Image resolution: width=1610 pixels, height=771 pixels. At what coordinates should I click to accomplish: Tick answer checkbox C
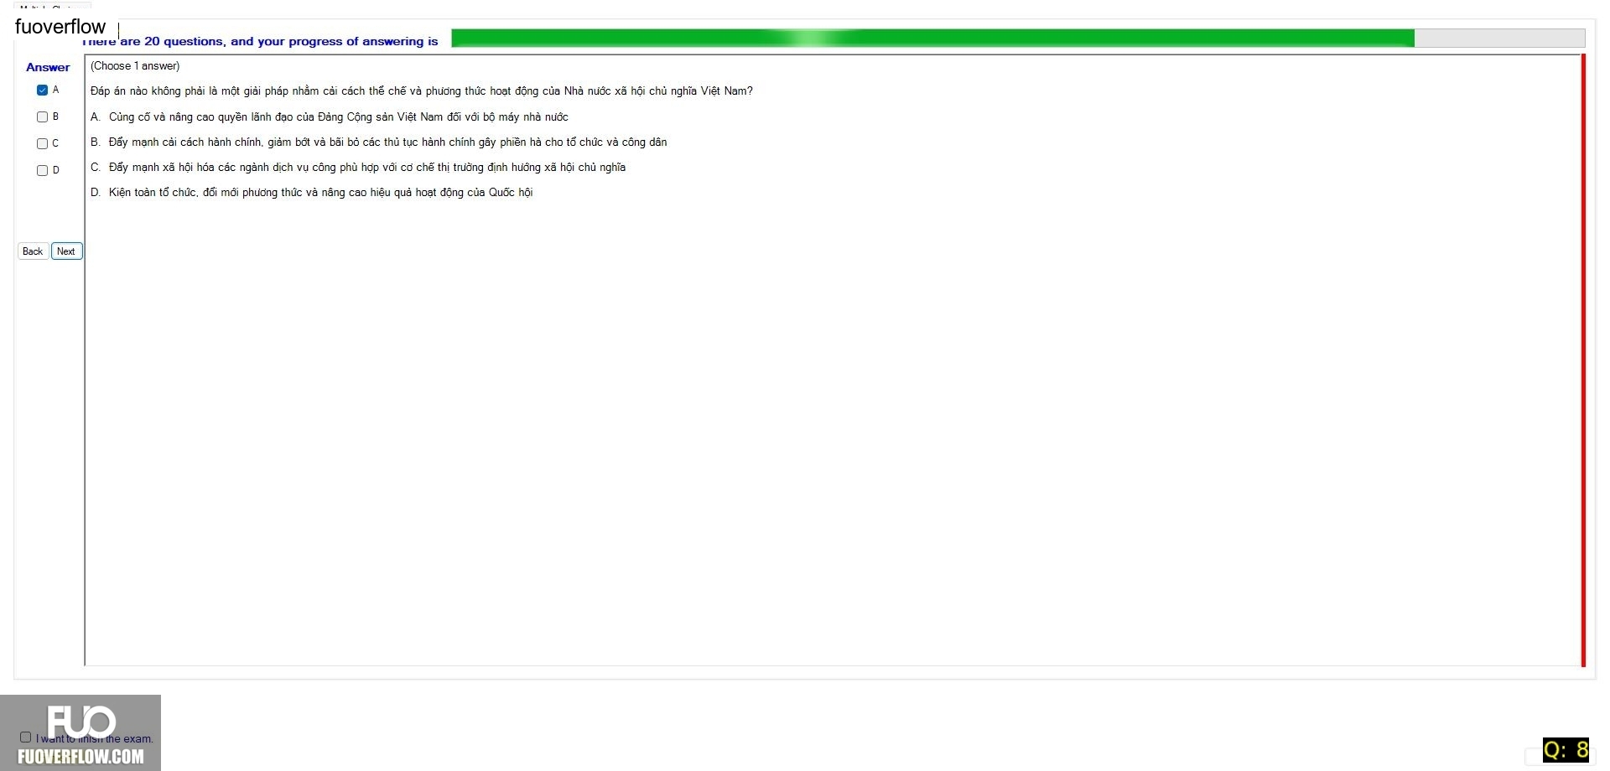[x=42, y=144]
